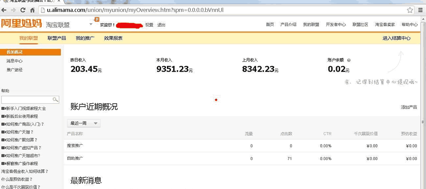Bookmark the page with the star icon
This screenshot has width=426, height=189.
(410, 10)
